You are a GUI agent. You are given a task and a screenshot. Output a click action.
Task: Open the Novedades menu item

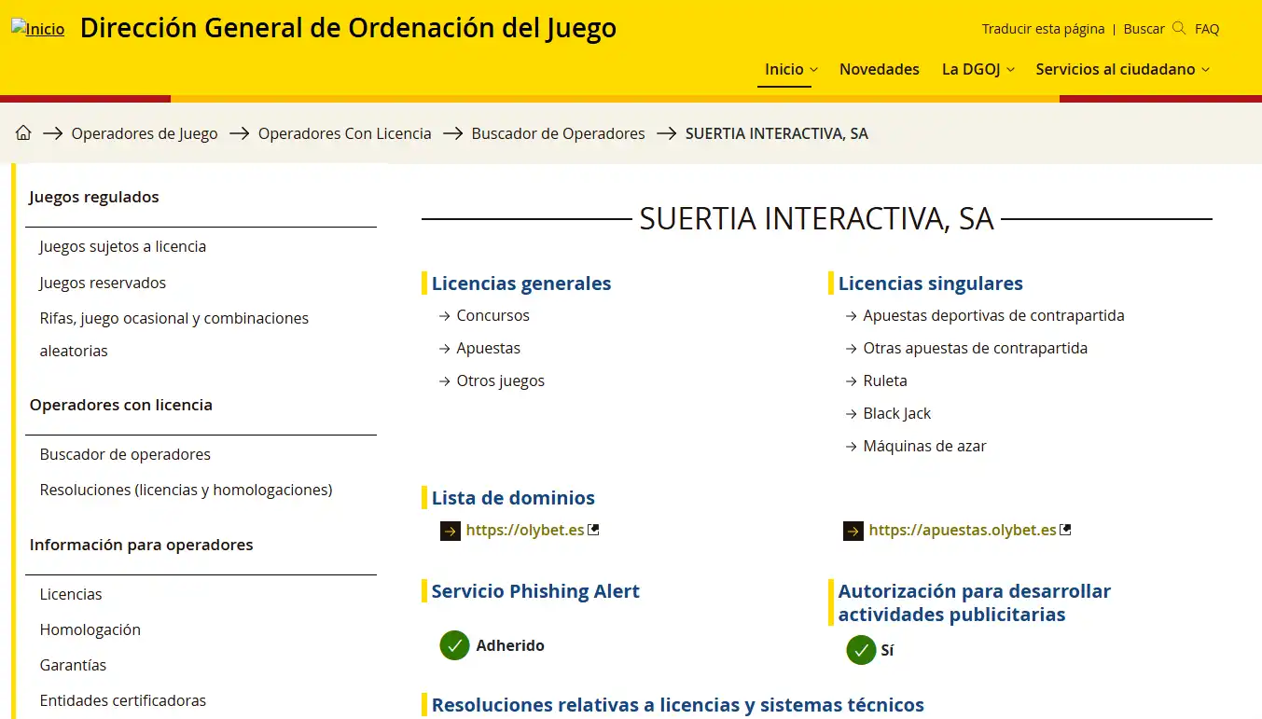point(880,69)
